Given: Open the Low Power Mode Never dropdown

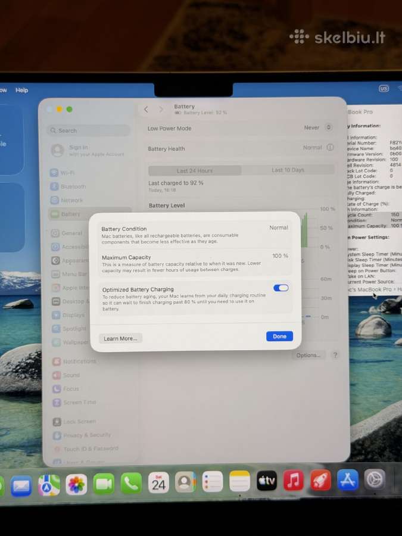Looking at the screenshot, I should [x=318, y=127].
